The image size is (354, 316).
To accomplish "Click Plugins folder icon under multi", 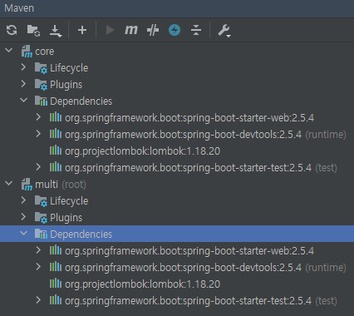I will (41, 218).
